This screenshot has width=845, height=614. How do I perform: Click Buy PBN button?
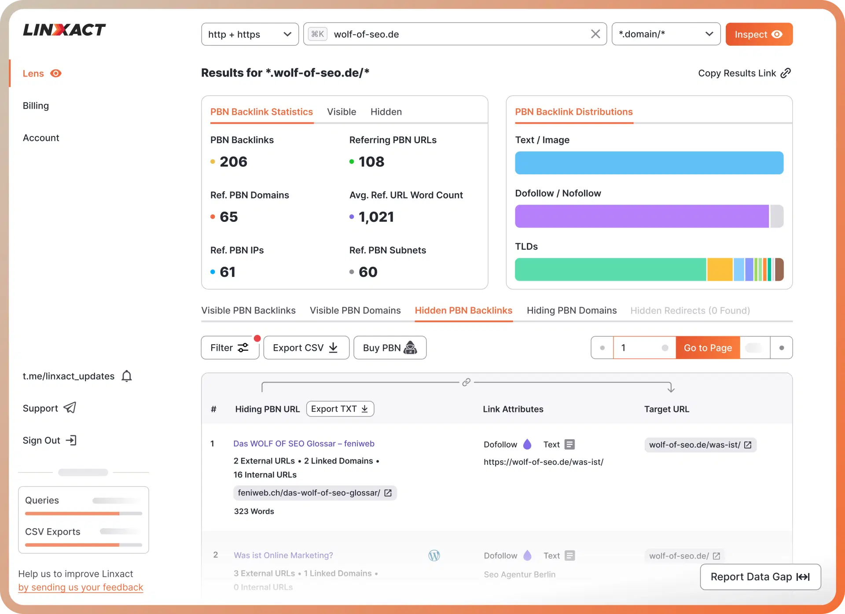[x=390, y=348]
